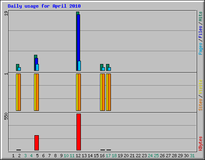Click day label '8' on the x-axis
This screenshot has height=160, width=205.
tap(55, 156)
